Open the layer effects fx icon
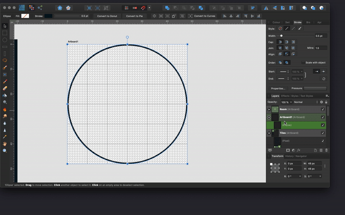The image size is (345, 215). click(x=299, y=150)
